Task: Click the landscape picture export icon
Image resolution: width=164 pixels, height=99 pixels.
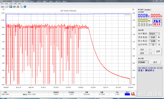Action: [x=14, y=7]
